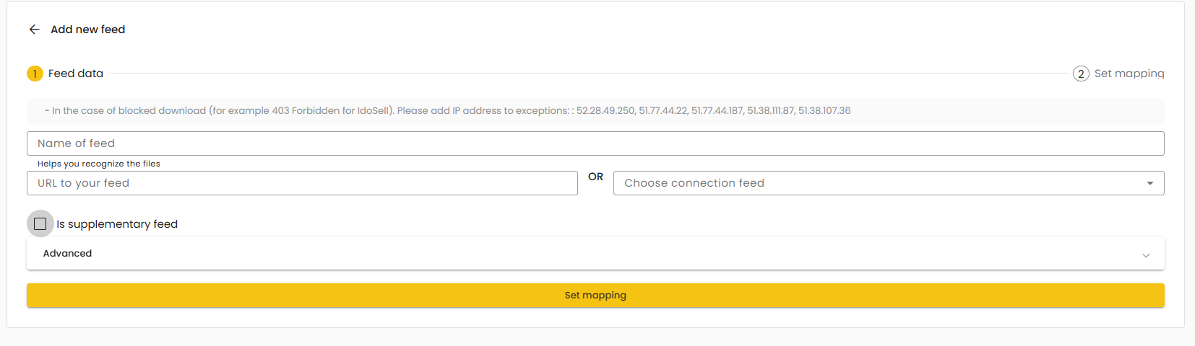Screen dimensions: 1195x346
Task: Click the connector line between the steps
Action: click(588, 74)
